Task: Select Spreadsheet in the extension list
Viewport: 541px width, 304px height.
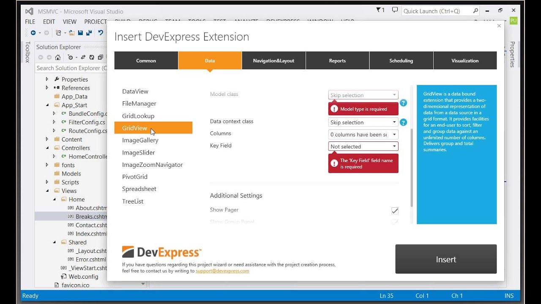Action: (139, 189)
